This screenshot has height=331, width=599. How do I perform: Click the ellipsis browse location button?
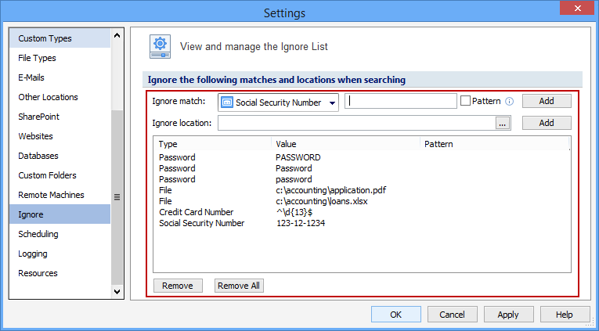pyautogui.click(x=502, y=123)
